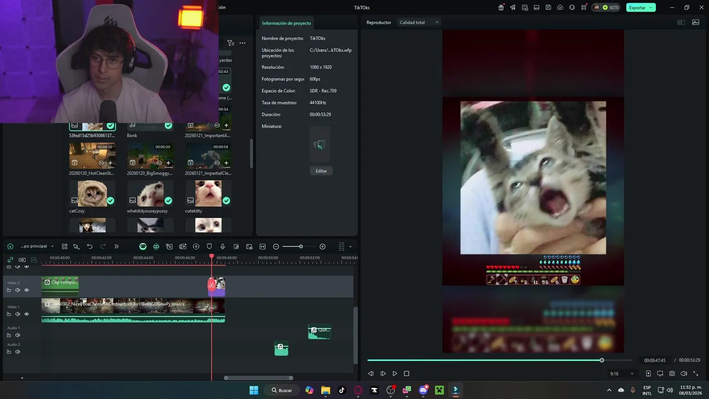
Task: Hide the Video 1 track with eye icon
Action: click(26, 314)
